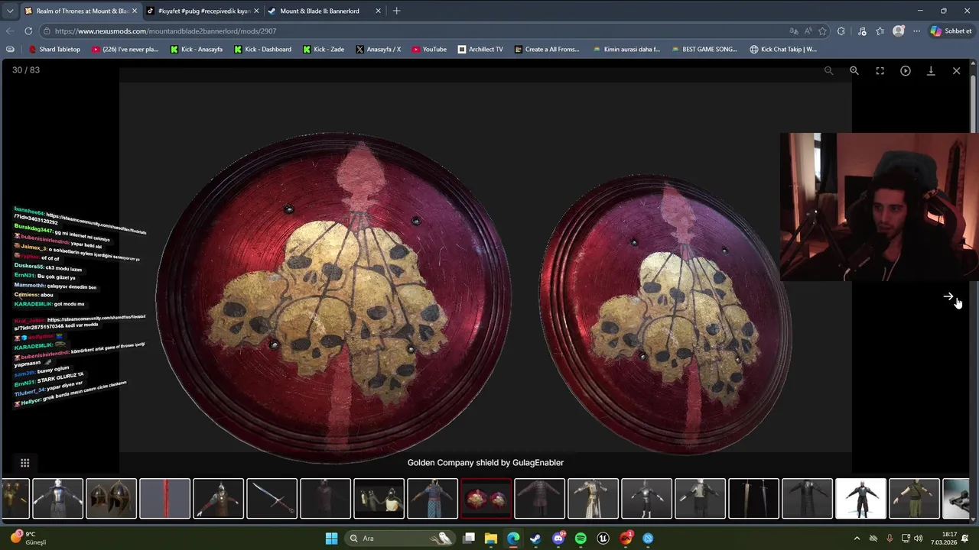Open Kick - Anasayfa bookmark
The image size is (979, 550).
coord(197,50)
